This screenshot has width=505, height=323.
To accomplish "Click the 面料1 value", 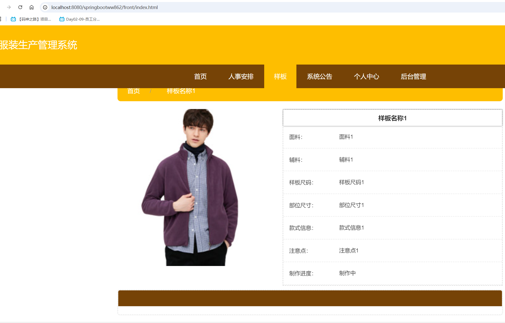I will pos(346,137).
